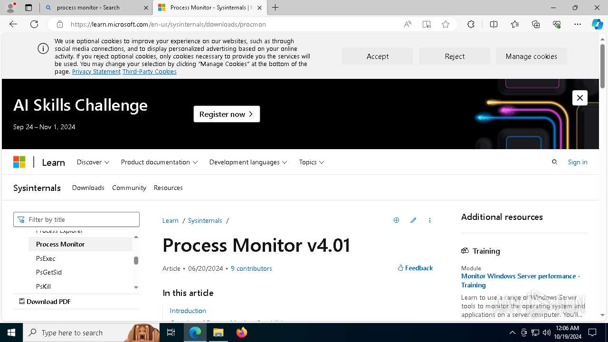This screenshot has height=342, width=608.
Task: Expand the Development languages dropdown
Action: [248, 162]
